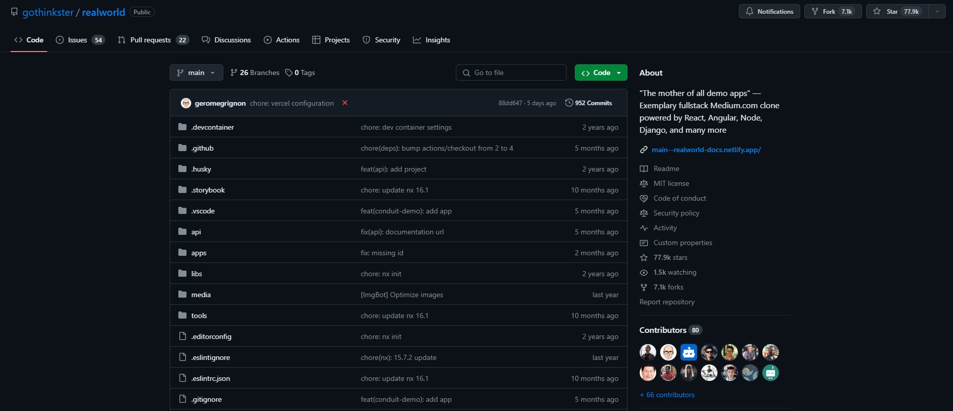Viewport: 953px width, 411px height.
Task: View the 1.5k watching list
Action: [675, 272]
